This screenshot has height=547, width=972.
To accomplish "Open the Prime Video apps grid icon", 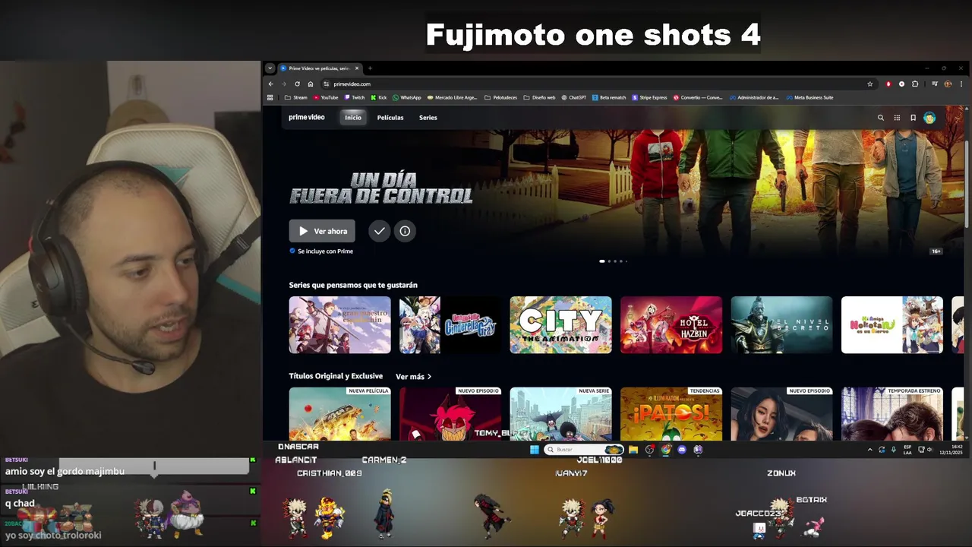I will pos(897,118).
